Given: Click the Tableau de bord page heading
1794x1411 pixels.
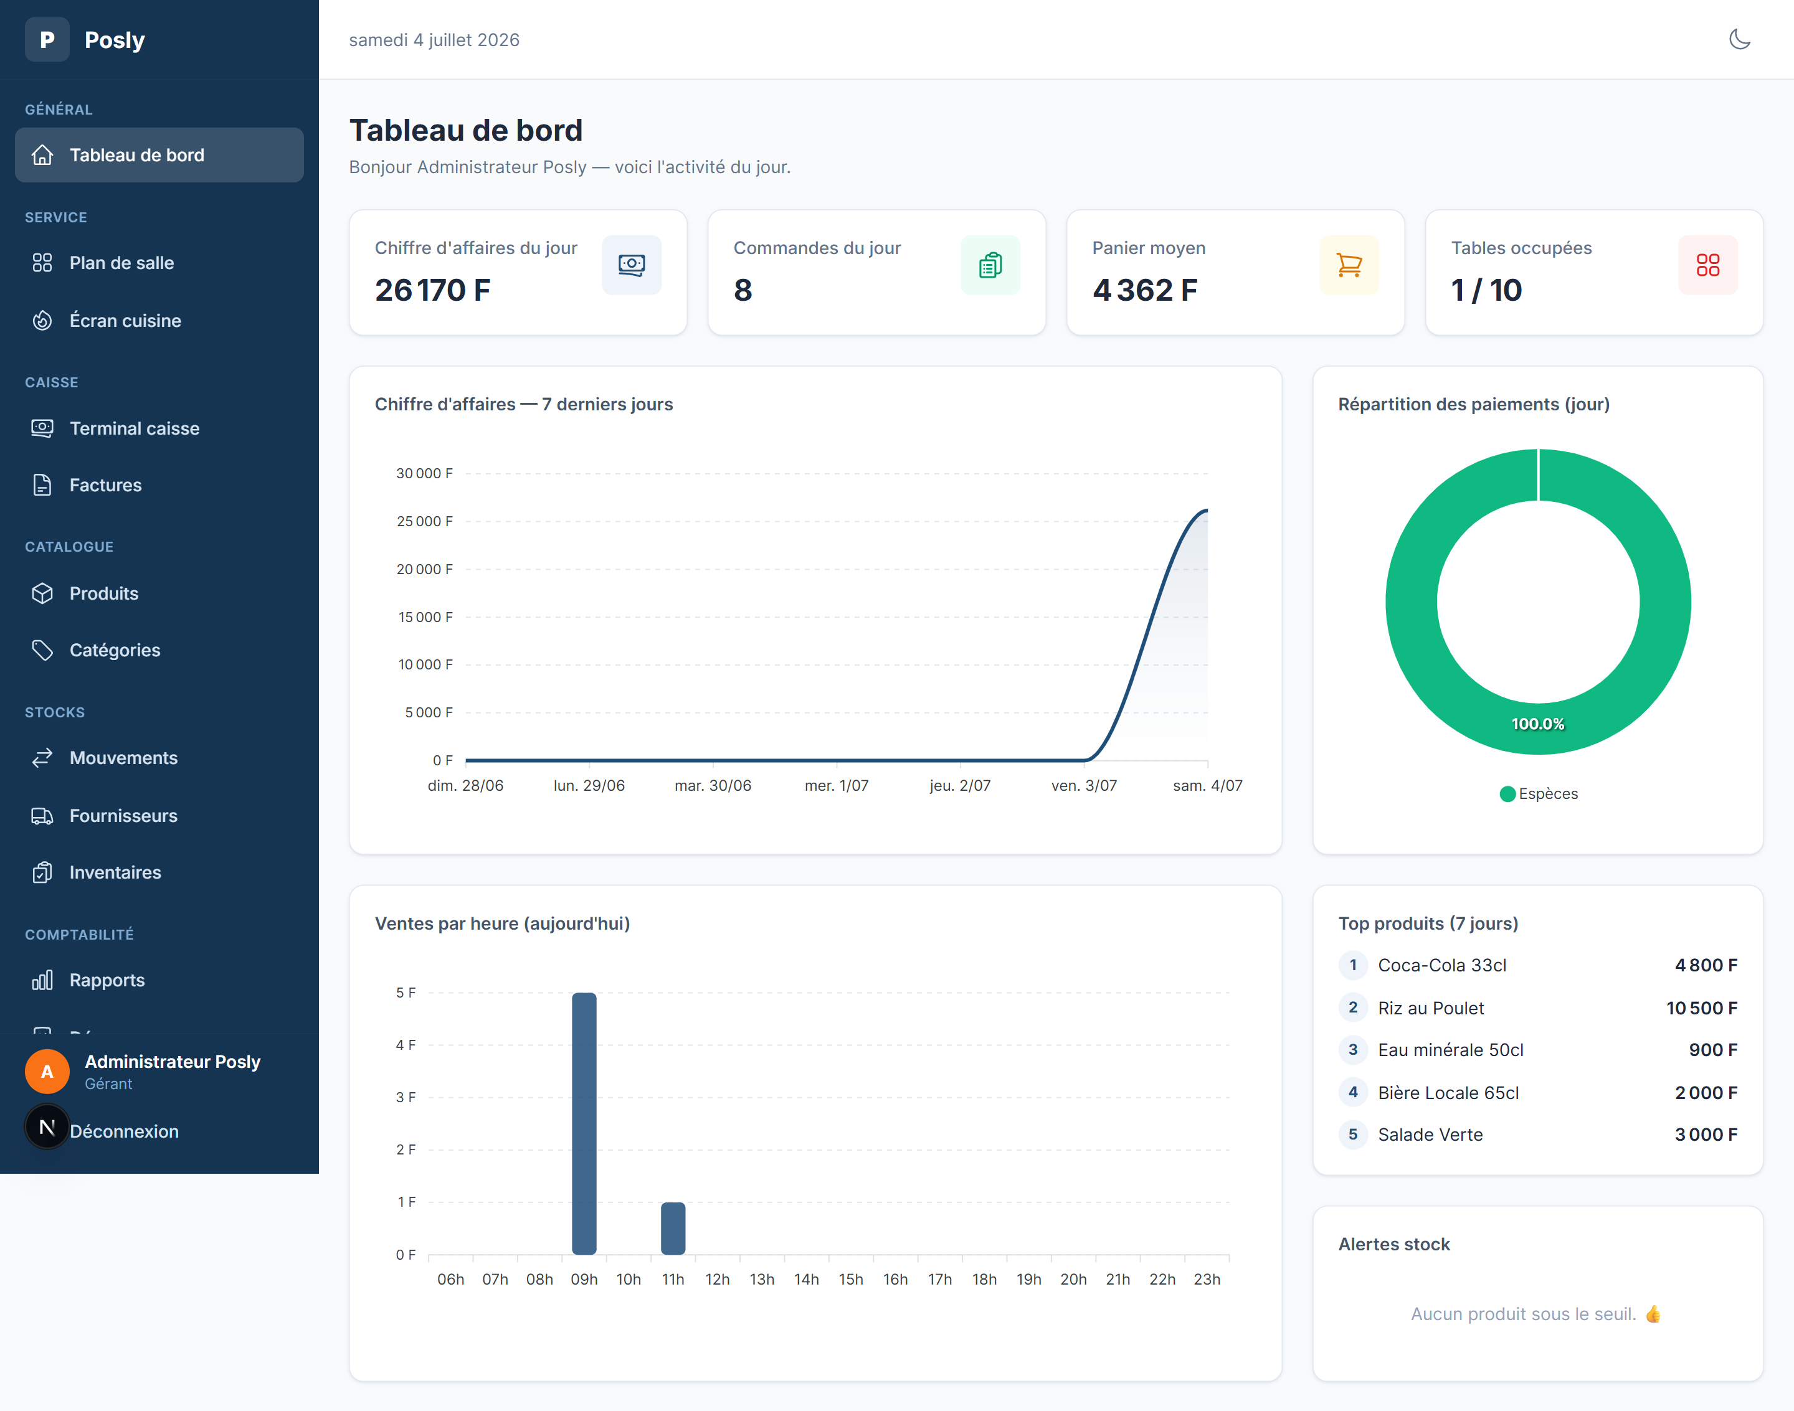Looking at the screenshot, I should click(465, 131).
